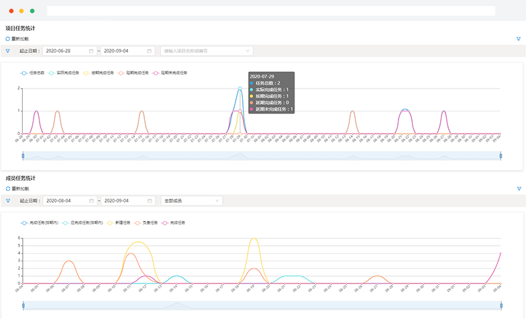The height and width of the screenshot is (319, 526).
Task: Click member start date field 2020-08-04
Action: click(x=70, y=201)
